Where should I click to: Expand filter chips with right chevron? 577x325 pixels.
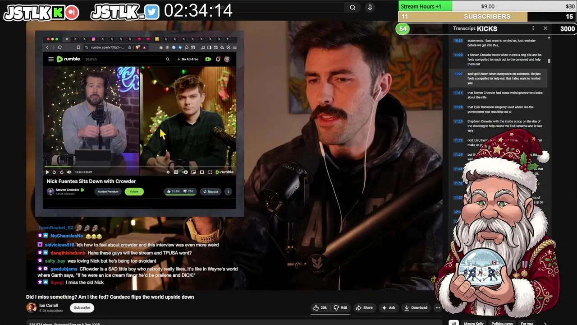[x=545, y=323]
